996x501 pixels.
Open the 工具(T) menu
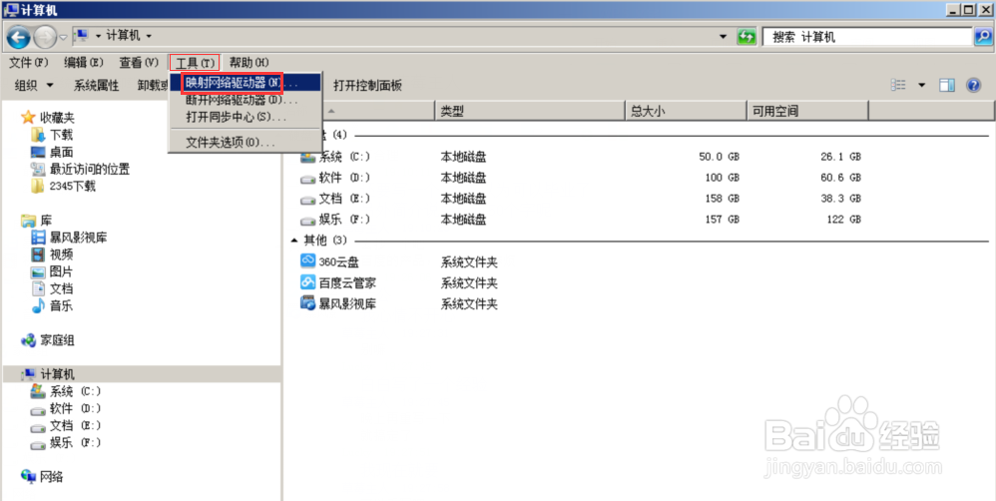(195, 62)
